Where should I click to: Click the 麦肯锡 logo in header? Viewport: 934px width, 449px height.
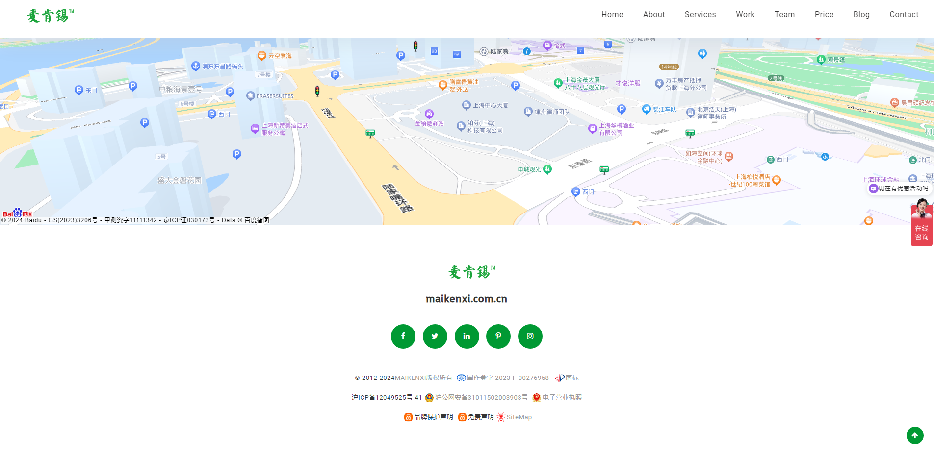[50, 16]
